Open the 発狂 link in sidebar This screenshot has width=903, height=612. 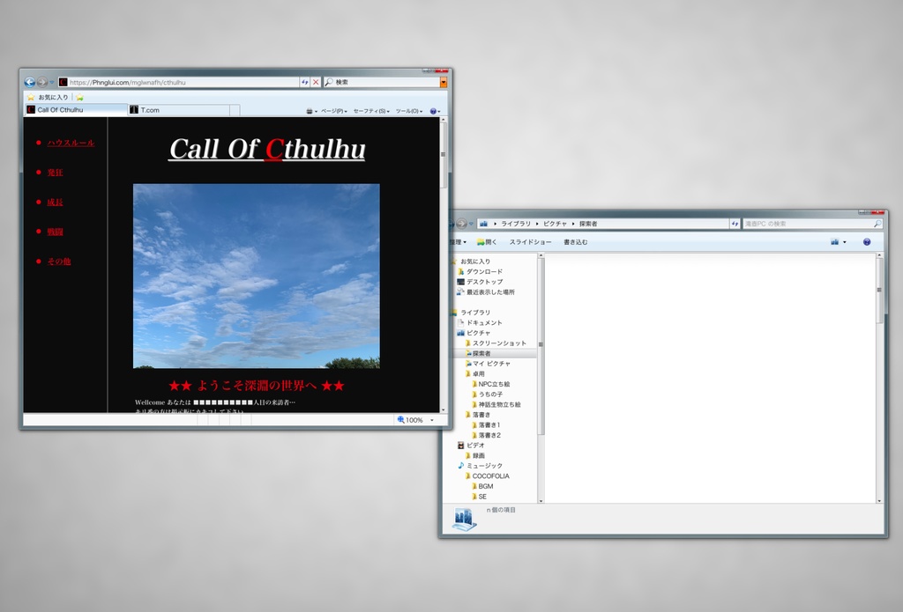coord(56,173)
